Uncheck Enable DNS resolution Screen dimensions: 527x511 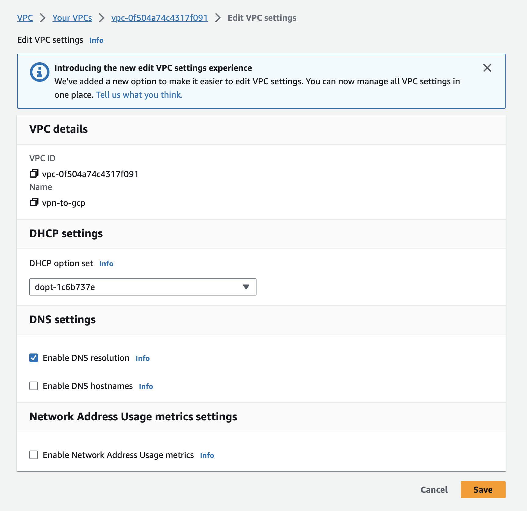pos(34,358)
